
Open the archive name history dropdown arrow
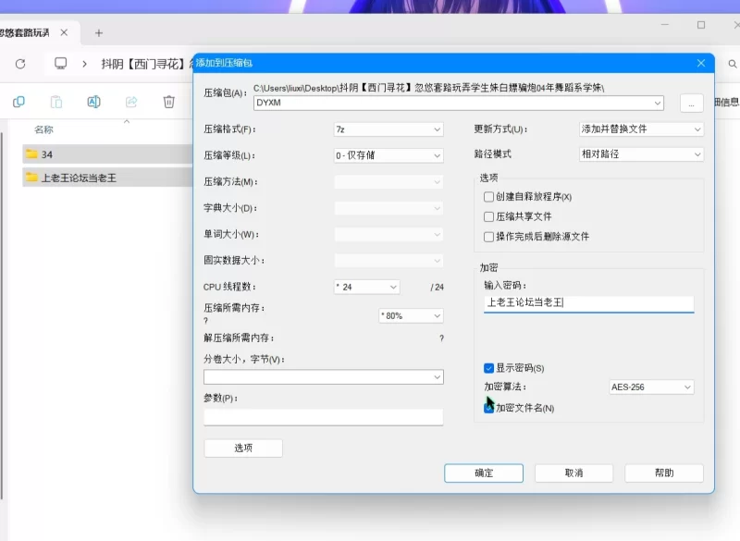(658, 103)
